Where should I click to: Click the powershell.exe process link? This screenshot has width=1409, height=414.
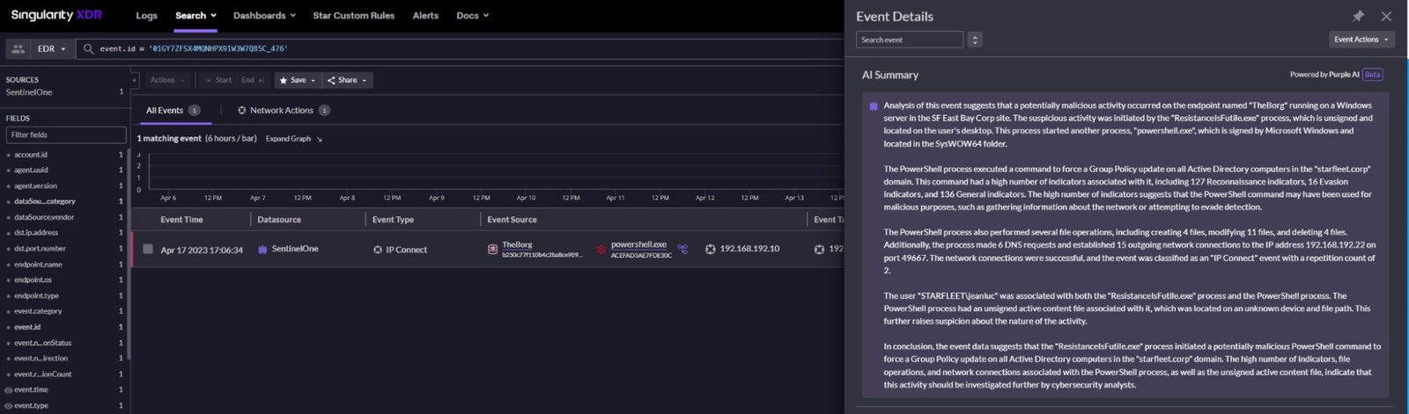(638, 244)
